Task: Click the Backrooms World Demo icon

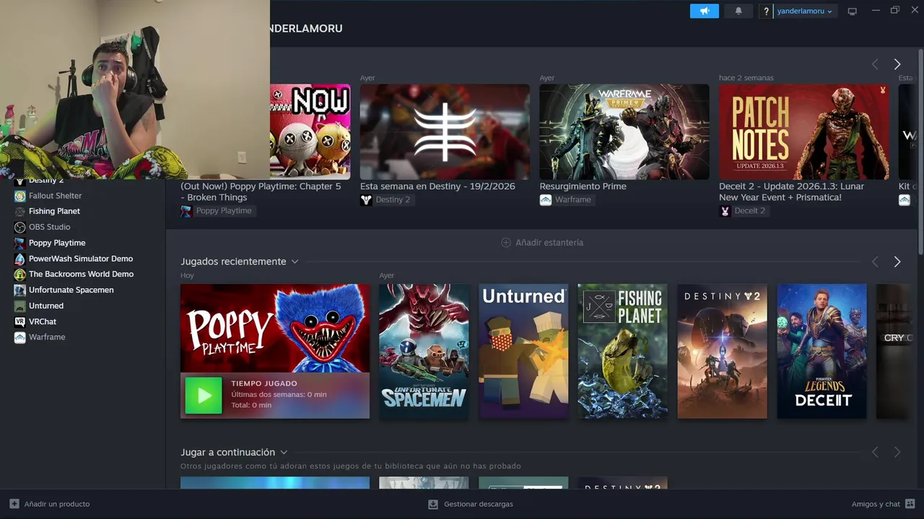Action: click(20, 275)
